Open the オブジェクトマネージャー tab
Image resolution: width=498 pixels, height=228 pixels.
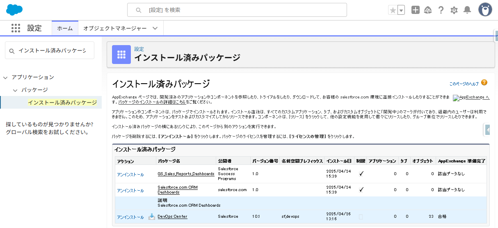point(115,28)
